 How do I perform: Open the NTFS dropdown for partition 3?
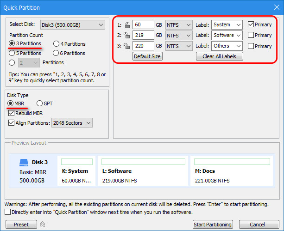[179, 46]
